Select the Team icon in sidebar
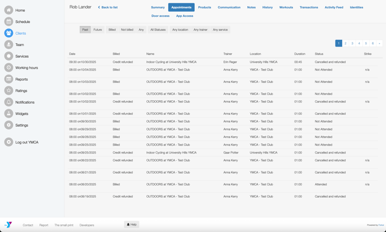 tap(8, 45)
